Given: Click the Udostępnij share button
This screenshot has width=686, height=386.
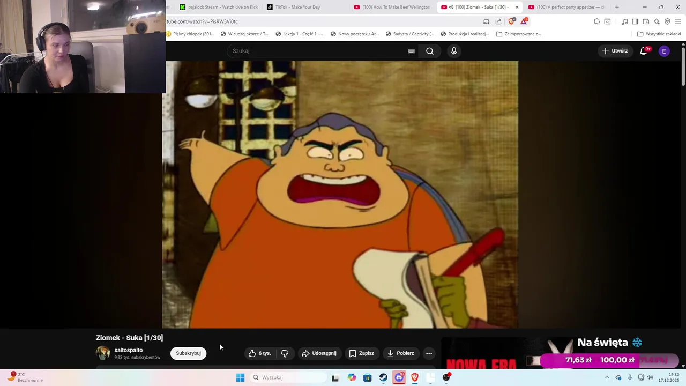Looking at the screenshot, I should click(x=319, y=353).
